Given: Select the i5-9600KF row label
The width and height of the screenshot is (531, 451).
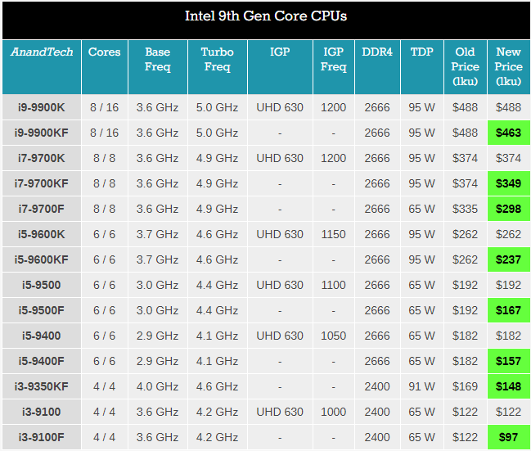Looking at the screenshot, I should [x=41, y=260].
